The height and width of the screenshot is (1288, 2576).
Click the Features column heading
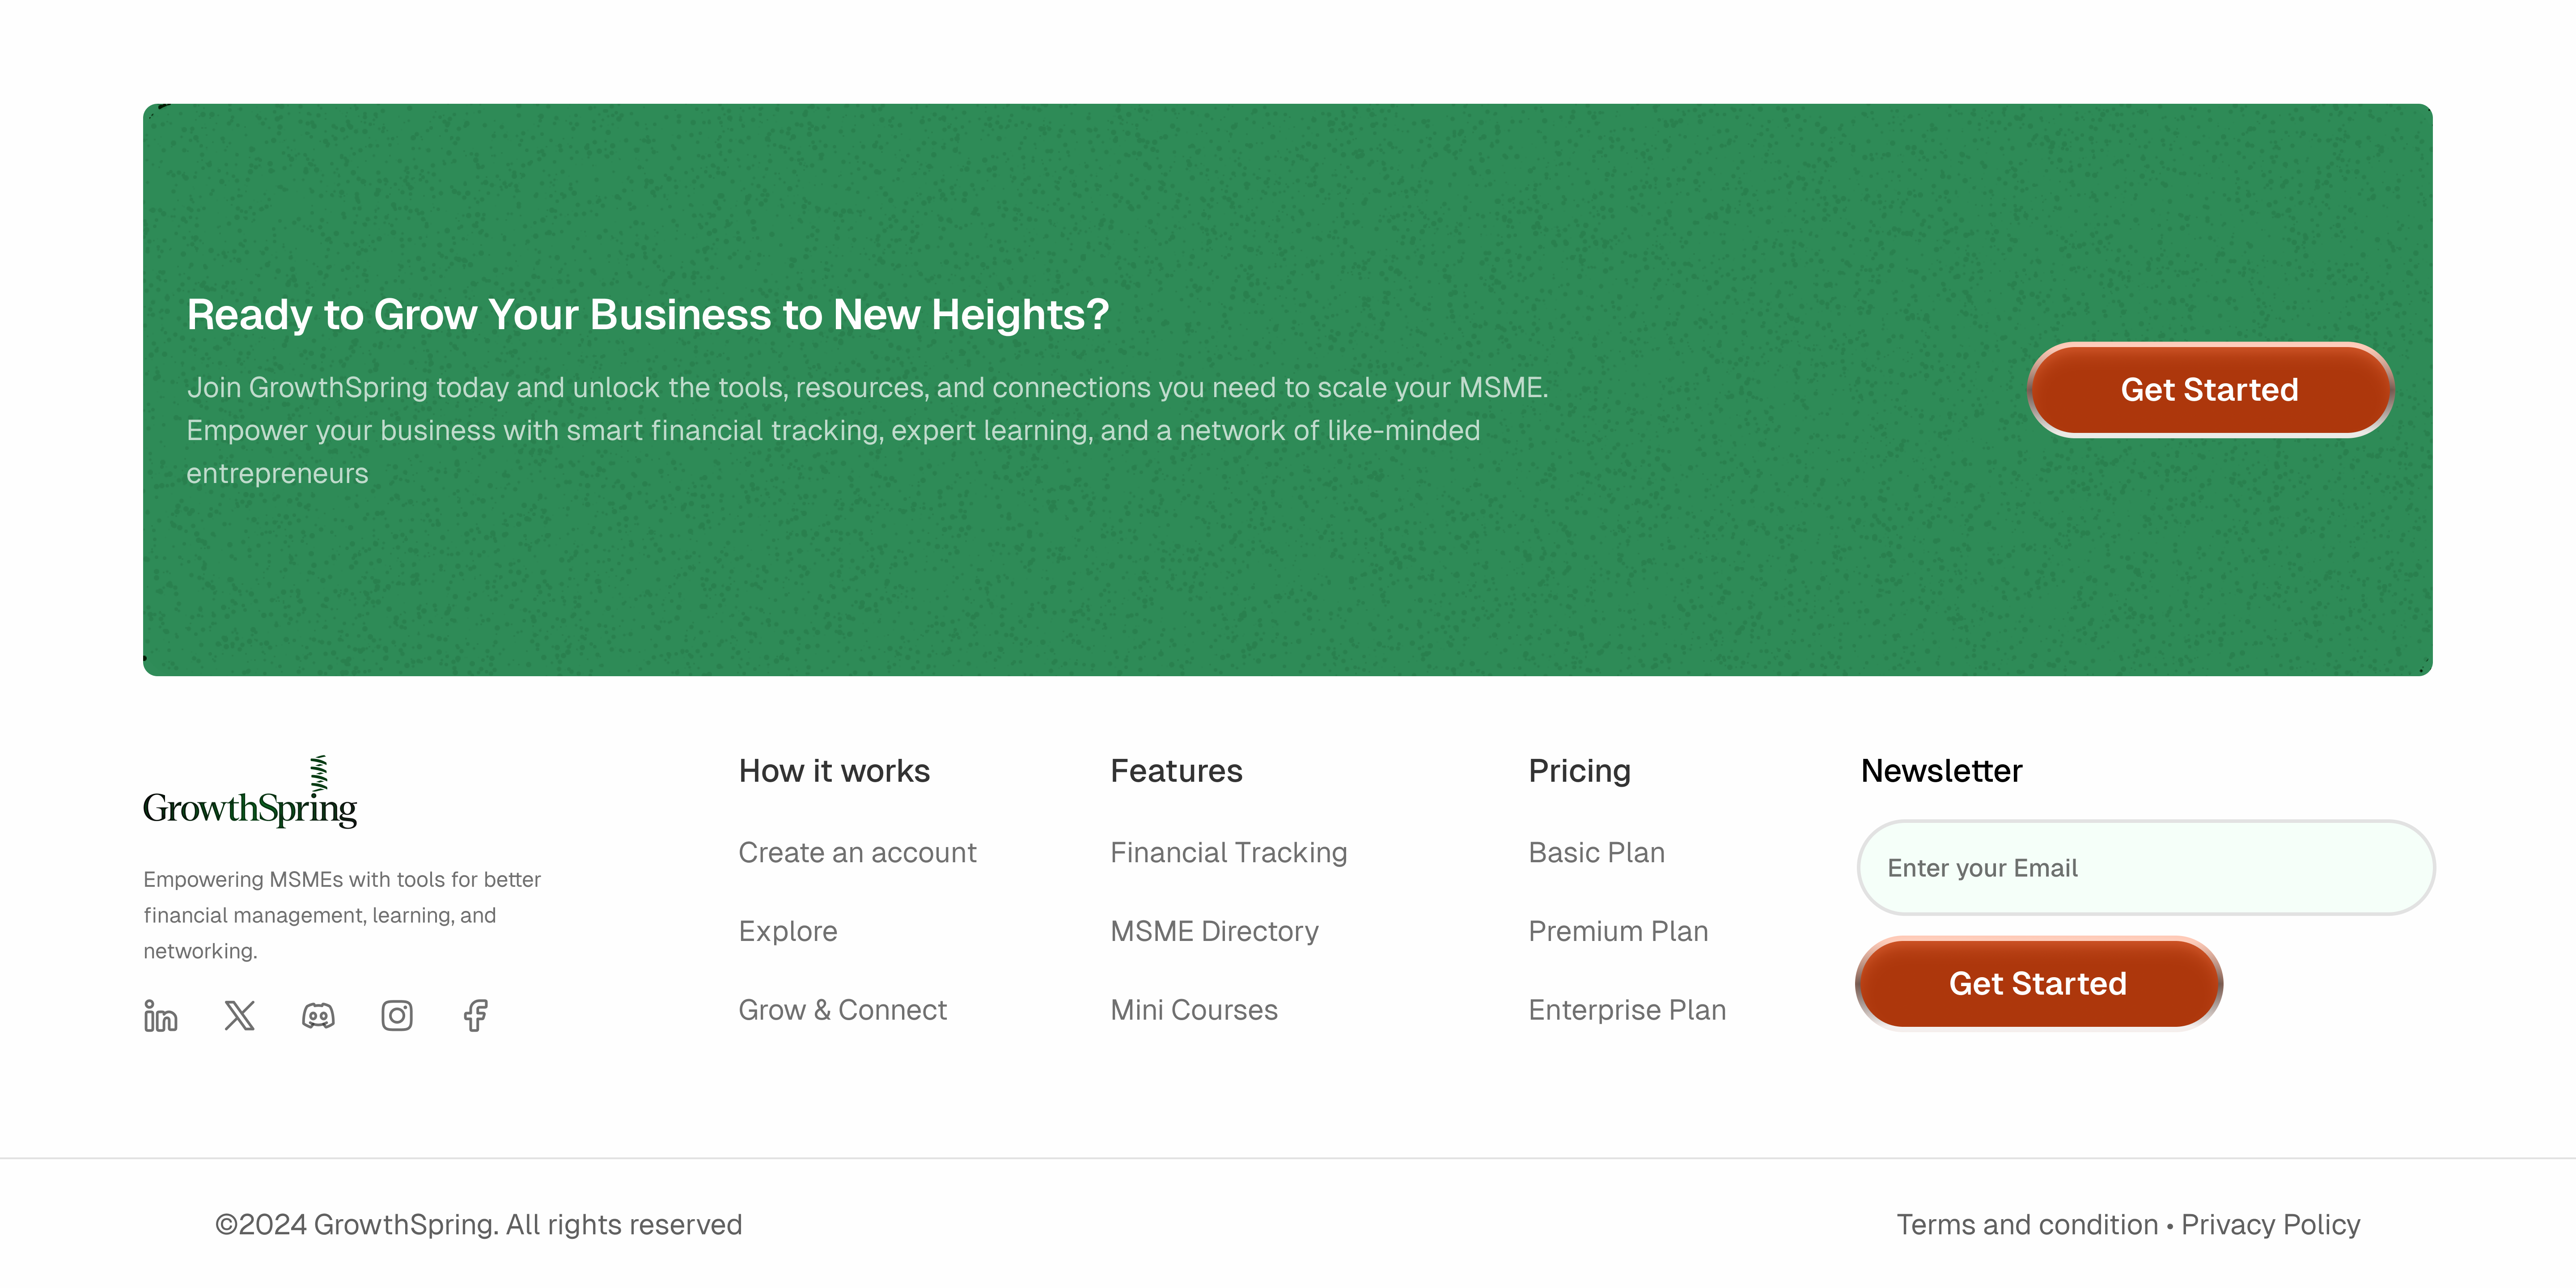pos(1176,771)
